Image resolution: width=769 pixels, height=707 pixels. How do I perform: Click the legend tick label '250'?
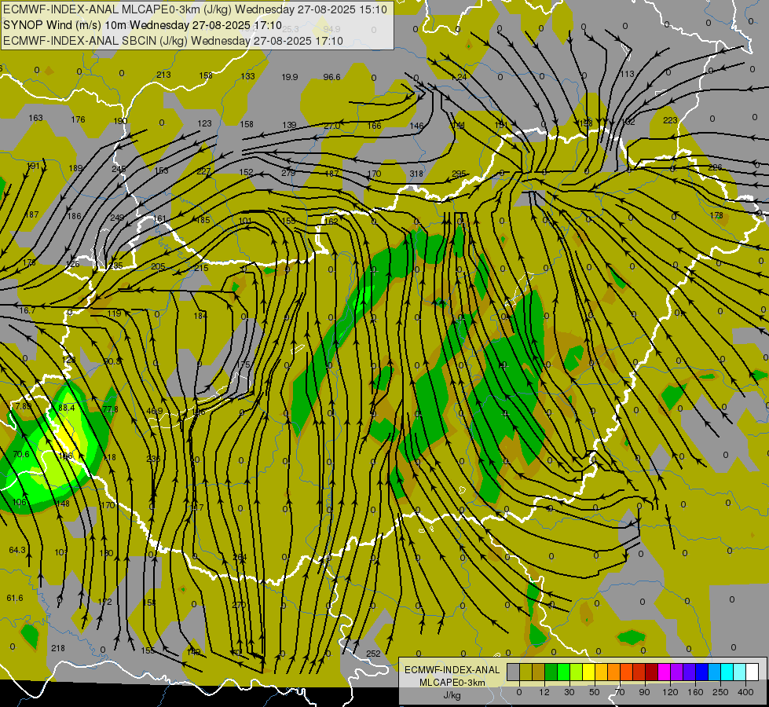(x=720, y=692)
